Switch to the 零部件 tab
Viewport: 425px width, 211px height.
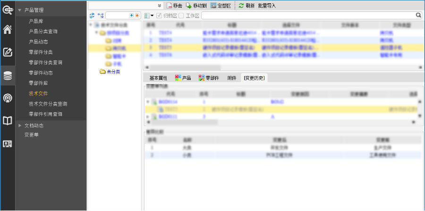point(209,78)
